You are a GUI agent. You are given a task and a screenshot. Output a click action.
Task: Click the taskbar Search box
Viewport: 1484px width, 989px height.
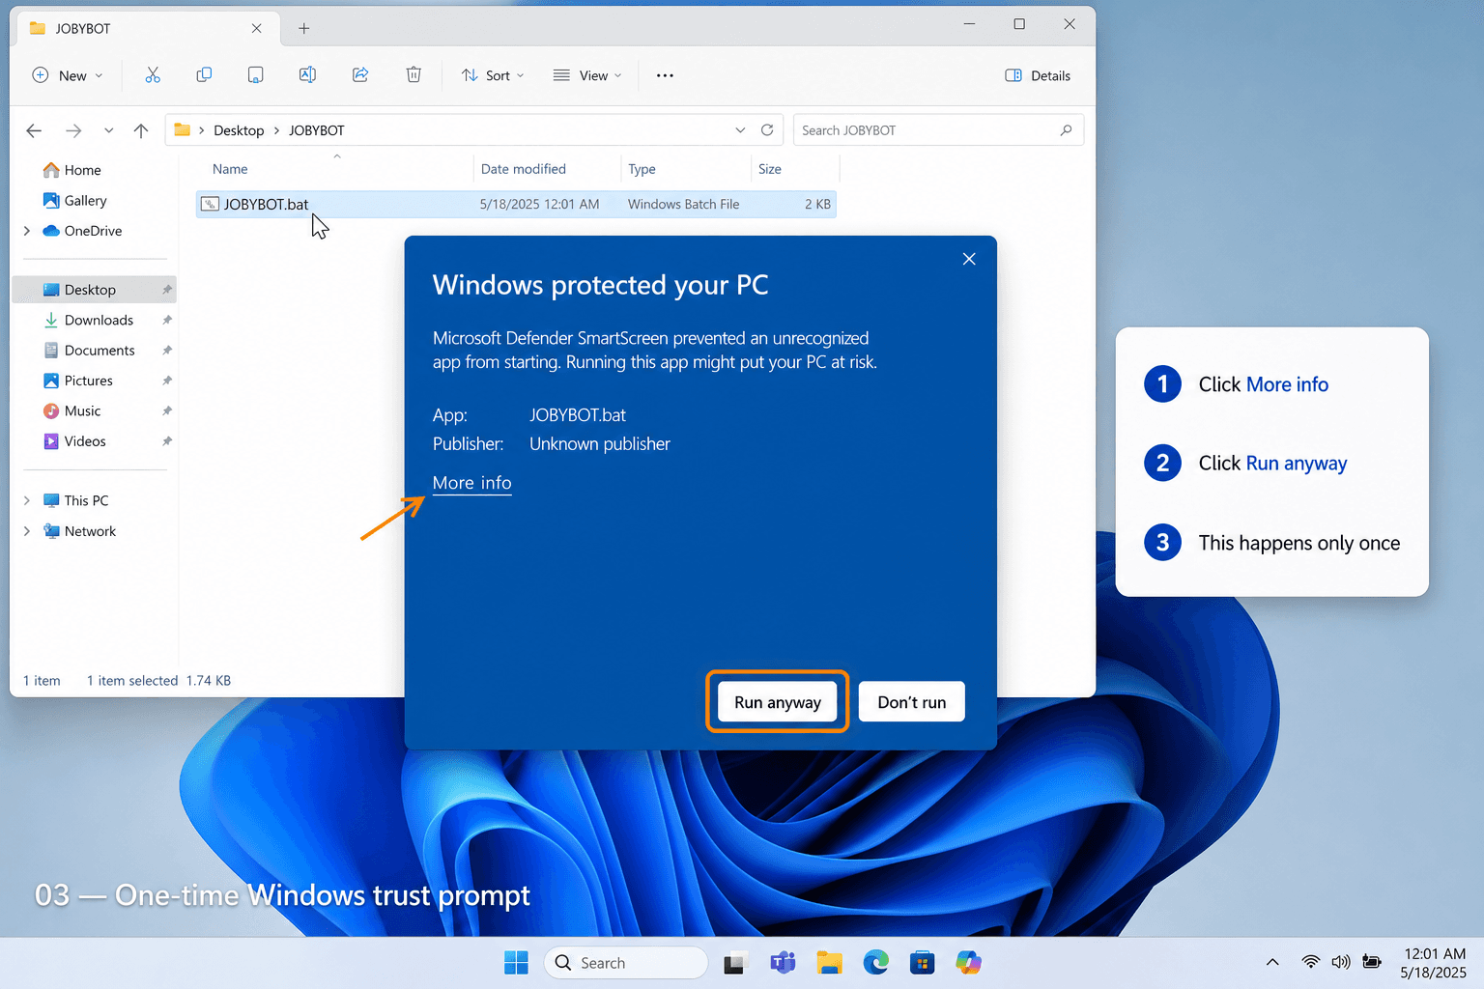tap(626, 963)
